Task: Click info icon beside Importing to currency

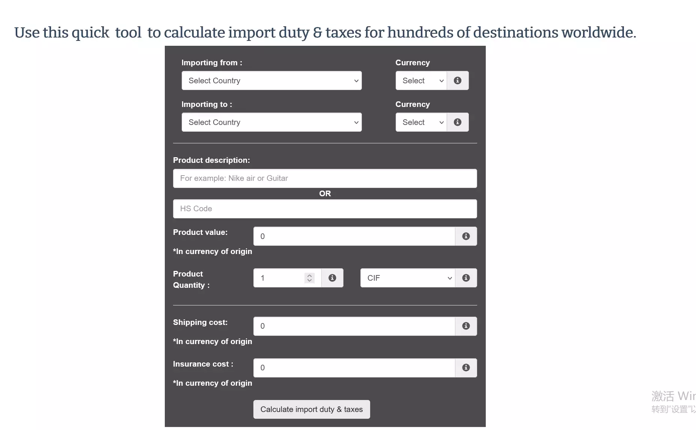Action: point(457,122)
